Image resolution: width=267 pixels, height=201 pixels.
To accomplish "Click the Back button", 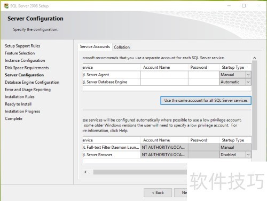I will [x=158, y=192].
